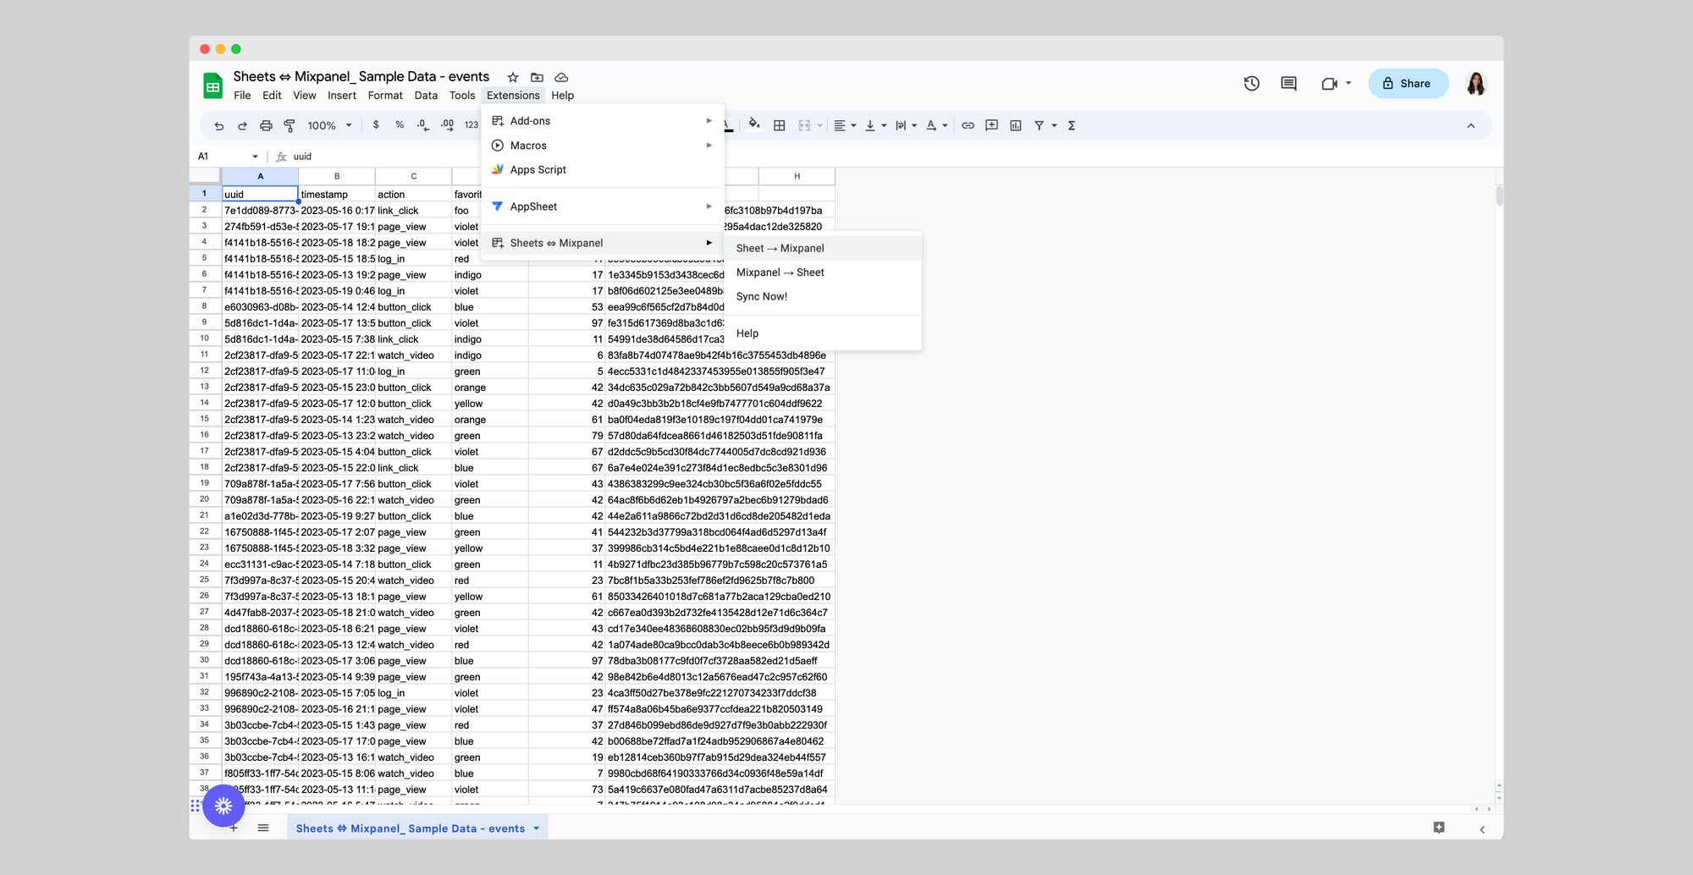Select AppSheet in Extensions menu
This screenshot has width=1693, height=875.
click(x=603, y=206)
